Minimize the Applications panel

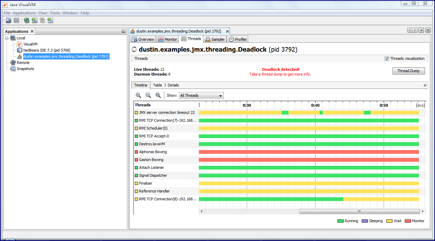[124, 31]
